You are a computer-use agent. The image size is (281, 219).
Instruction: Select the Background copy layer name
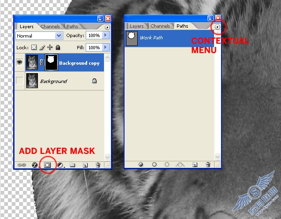79,63
